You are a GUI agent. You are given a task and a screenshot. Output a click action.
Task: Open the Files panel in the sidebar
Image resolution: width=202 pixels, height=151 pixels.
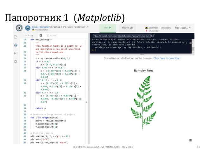[16, 37]
